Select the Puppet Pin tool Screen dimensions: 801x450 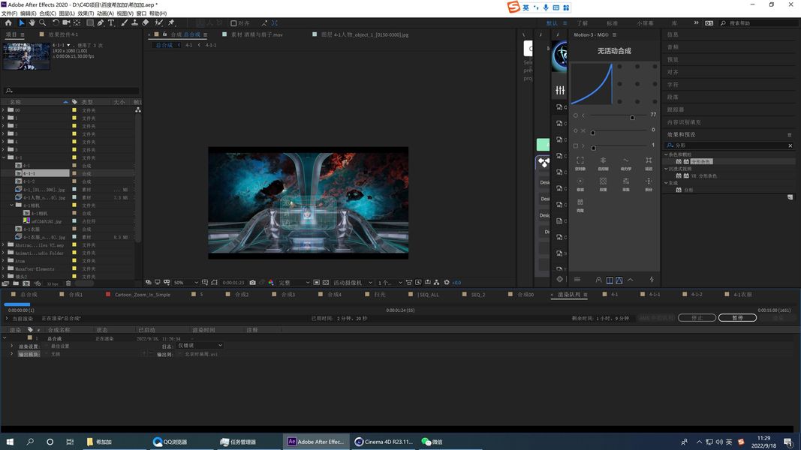[171, 23]
